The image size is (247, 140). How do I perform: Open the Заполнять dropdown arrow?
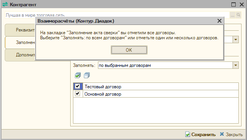click(x=236, y=65)
